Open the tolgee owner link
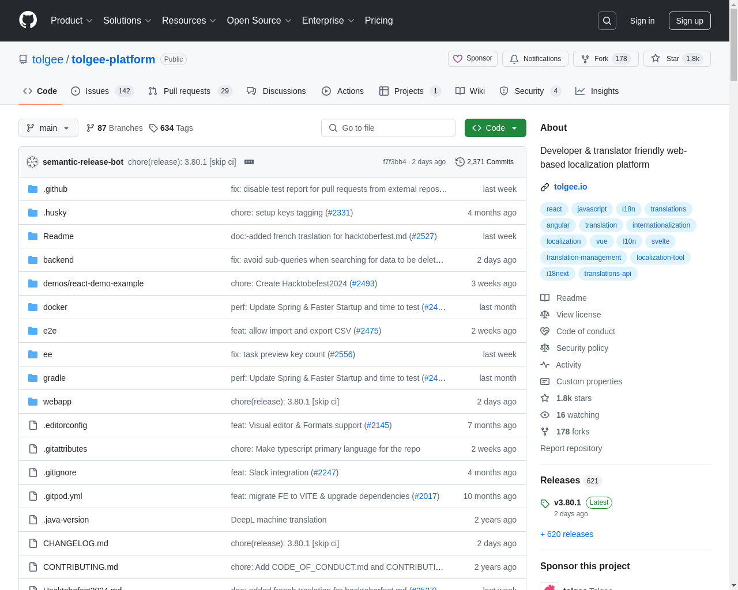 click(x=48, y=59)
